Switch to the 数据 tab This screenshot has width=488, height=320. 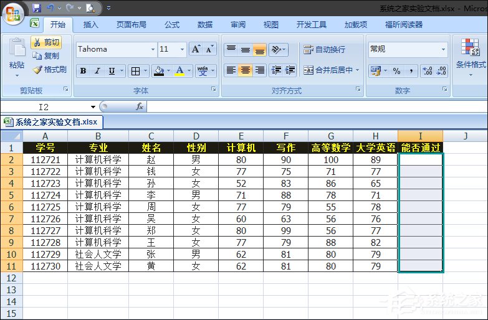coord(205,25)
